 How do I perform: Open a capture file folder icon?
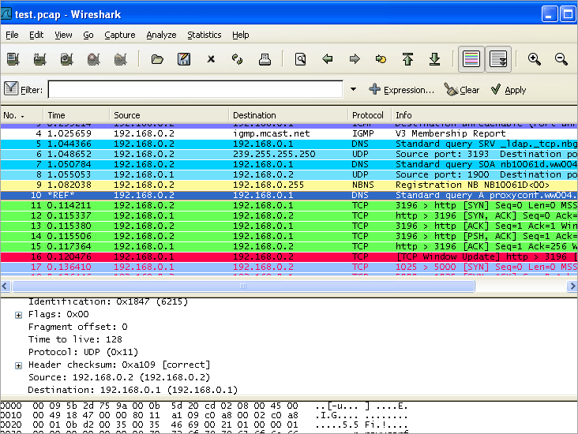pos(157,59)
